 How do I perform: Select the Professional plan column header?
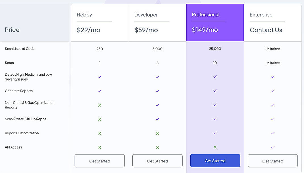tap(206, 14)
